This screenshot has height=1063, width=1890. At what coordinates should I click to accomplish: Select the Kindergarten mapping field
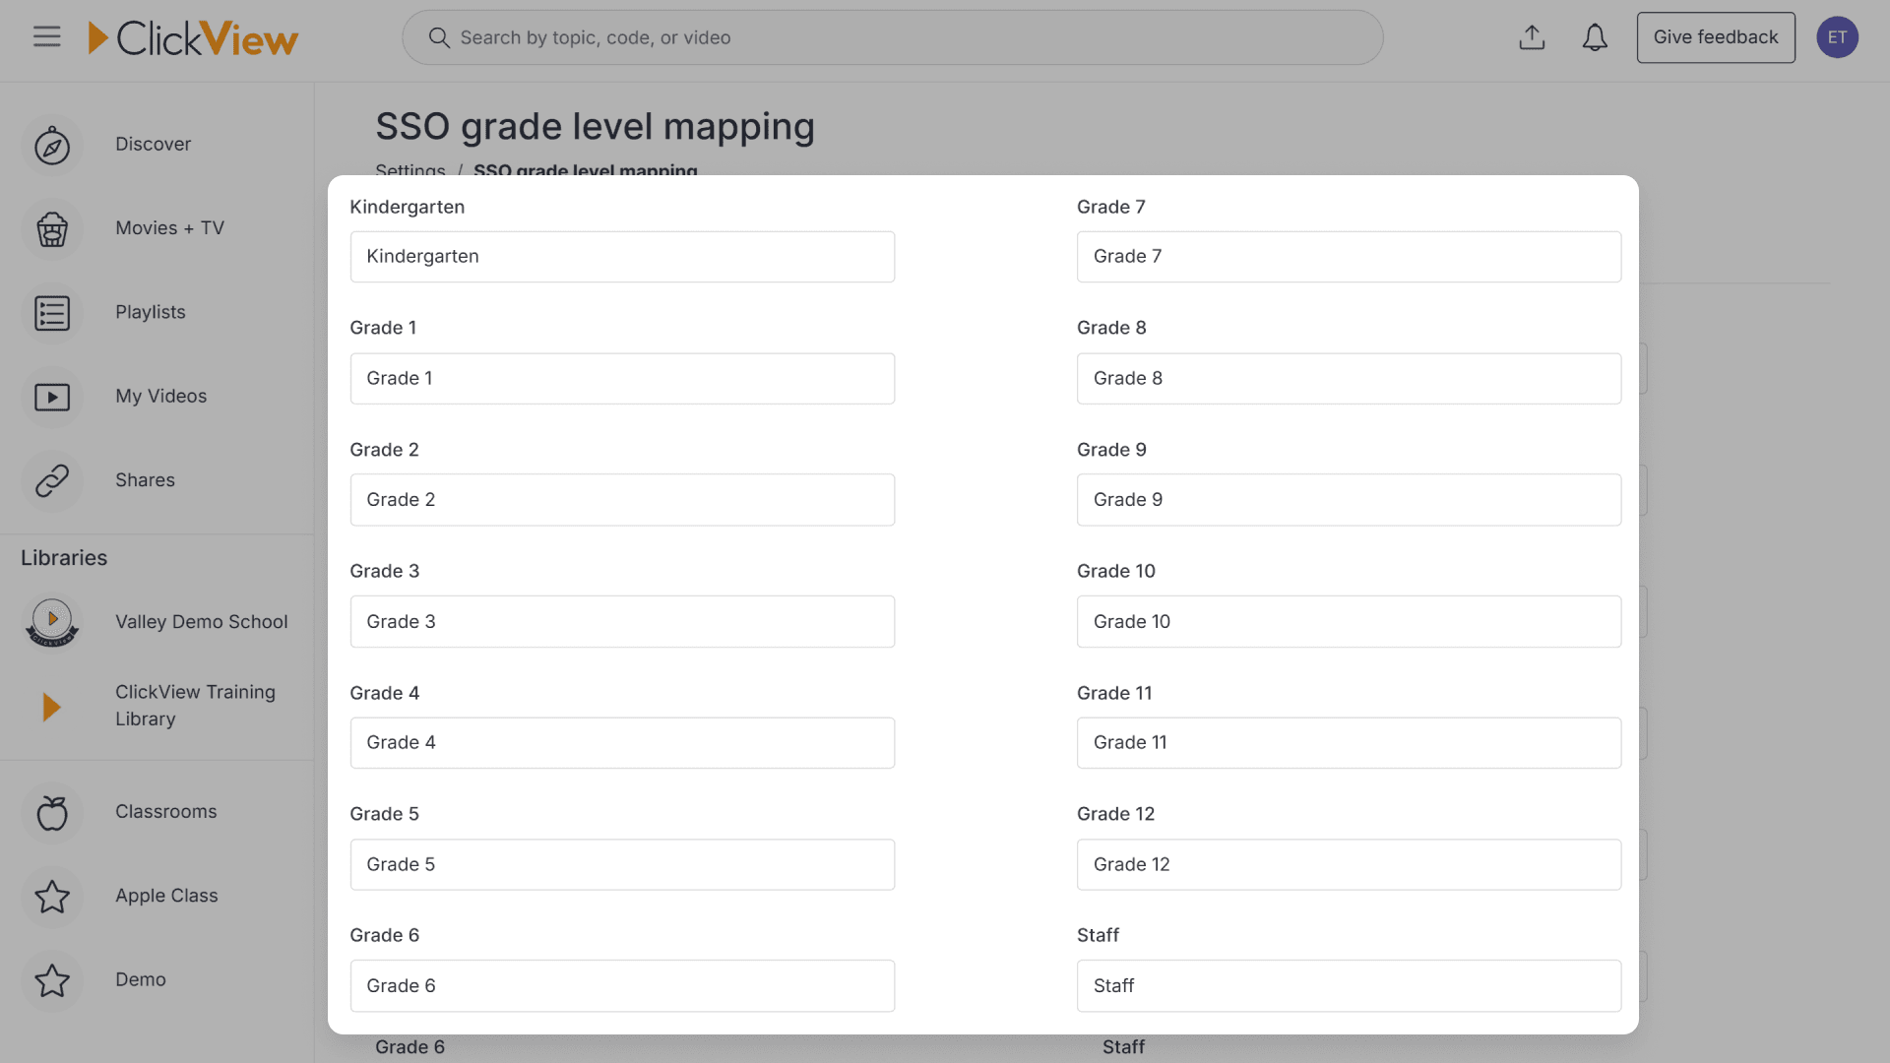click(622, 256)
